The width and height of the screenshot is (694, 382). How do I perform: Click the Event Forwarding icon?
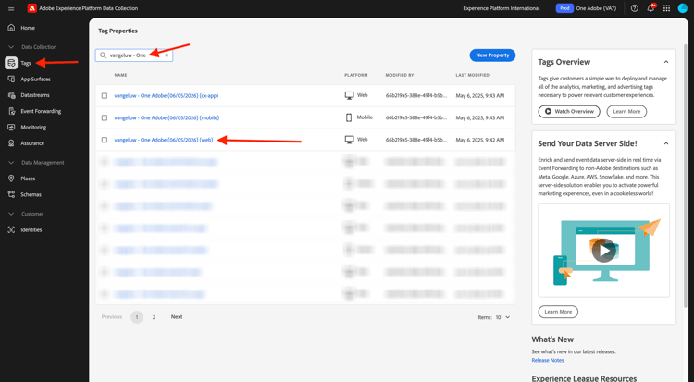pos(11,111)
